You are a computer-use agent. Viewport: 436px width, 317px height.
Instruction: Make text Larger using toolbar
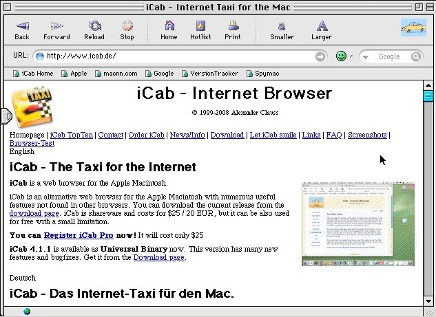point(321,30)
